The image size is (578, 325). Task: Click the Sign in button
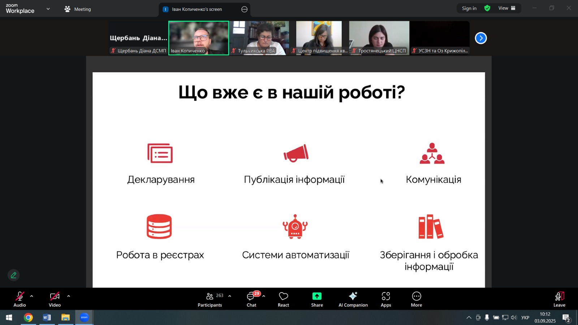tap(469, 8)
